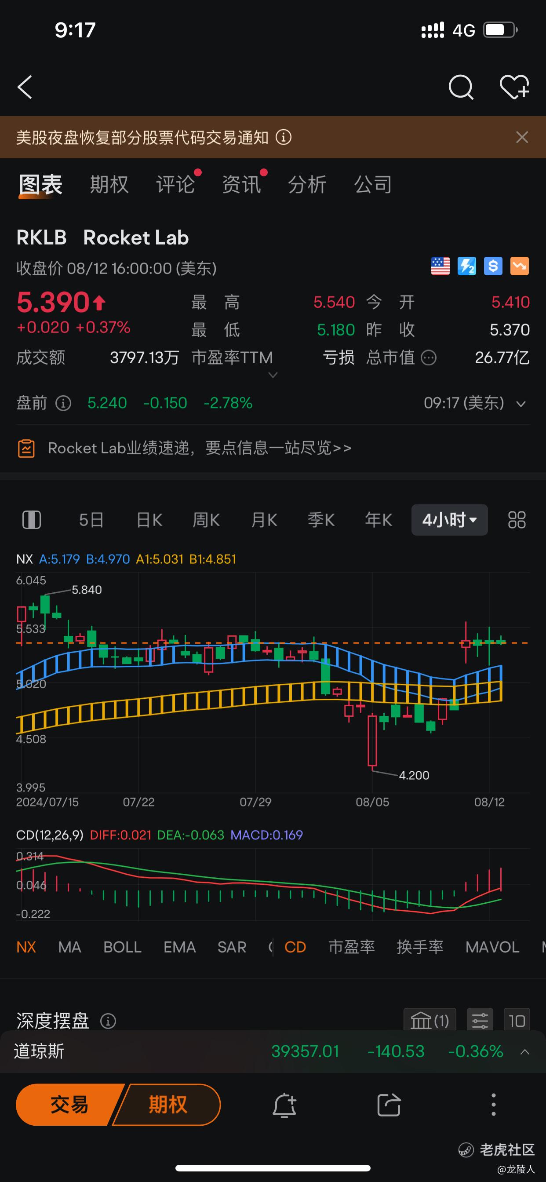Tap the 道琼斯 index value 39357.01
The width and height of the screenshot is (546, 1182).
tap(305, 1052)
